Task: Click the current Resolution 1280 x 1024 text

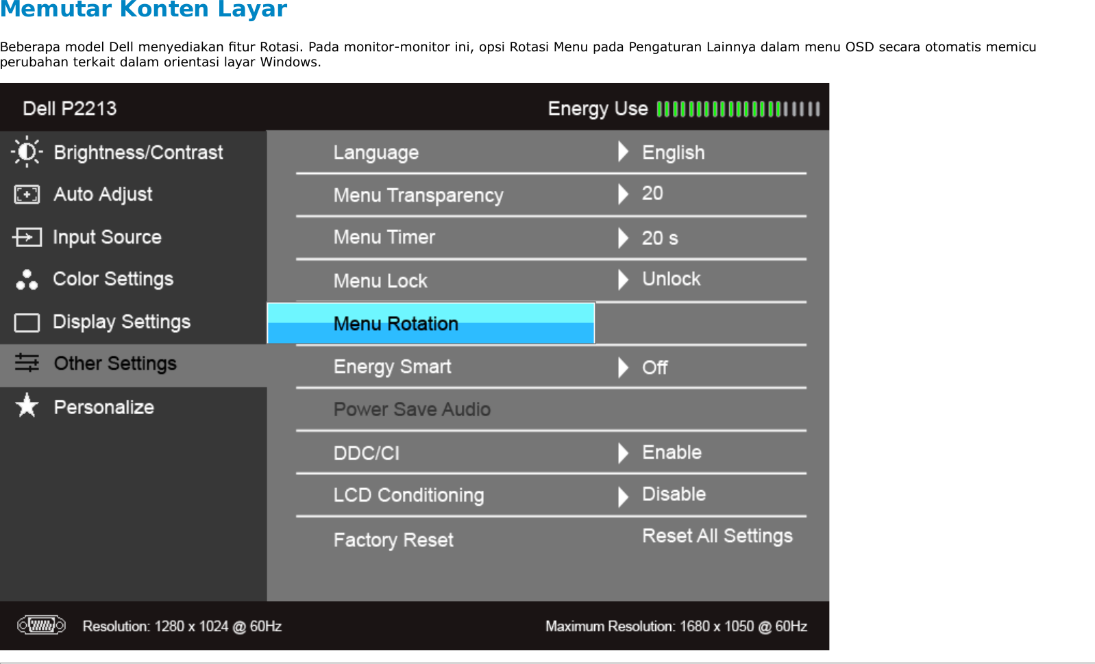Action: point(182,626)
